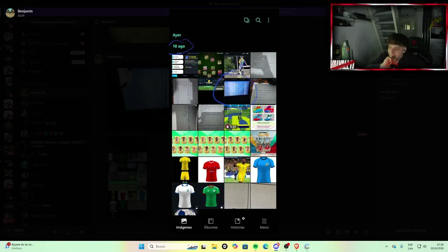This screenshot has width=448, height=252.
Task: Open the weather widget on the taskbar
Action: (20, 246)
